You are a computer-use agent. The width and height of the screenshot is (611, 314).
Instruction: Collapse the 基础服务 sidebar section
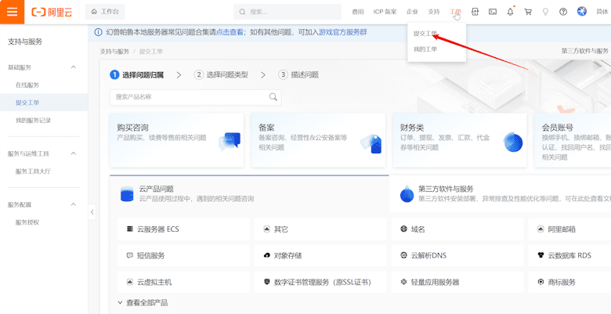tap(73, 67)
